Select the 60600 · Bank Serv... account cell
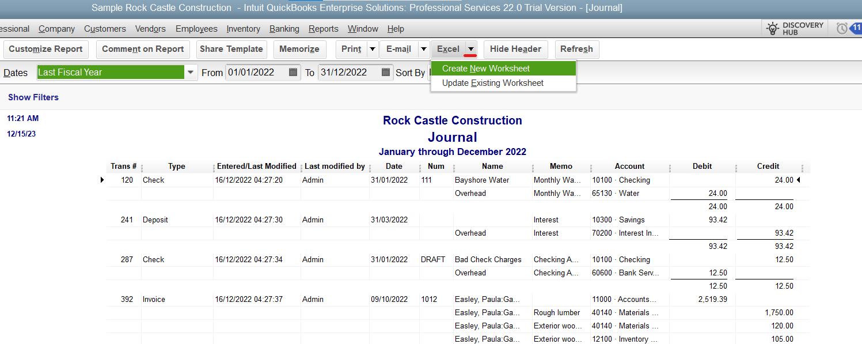 pos(625,273)
